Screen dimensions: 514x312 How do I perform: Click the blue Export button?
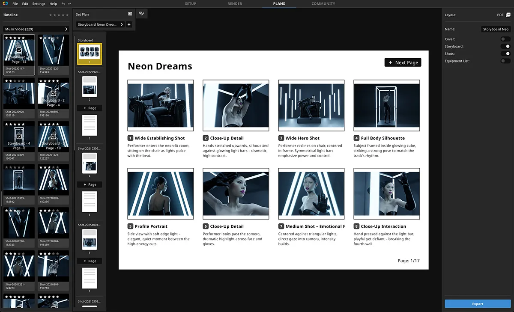[477, 304]
